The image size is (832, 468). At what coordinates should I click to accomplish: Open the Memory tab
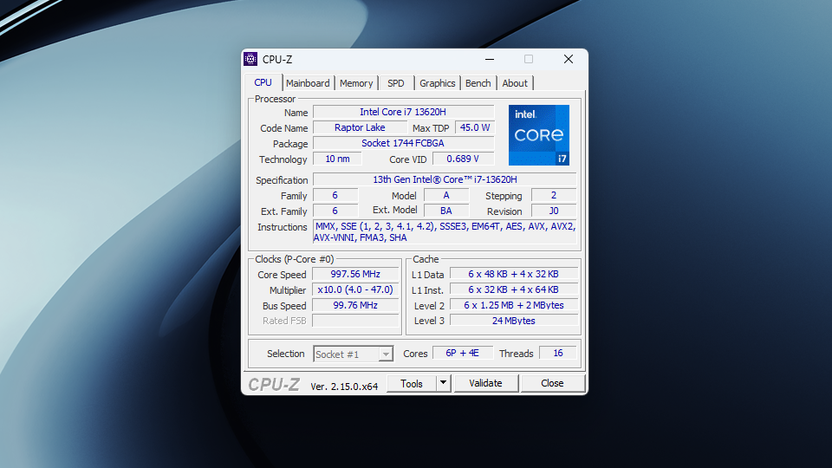click(356, 83)
